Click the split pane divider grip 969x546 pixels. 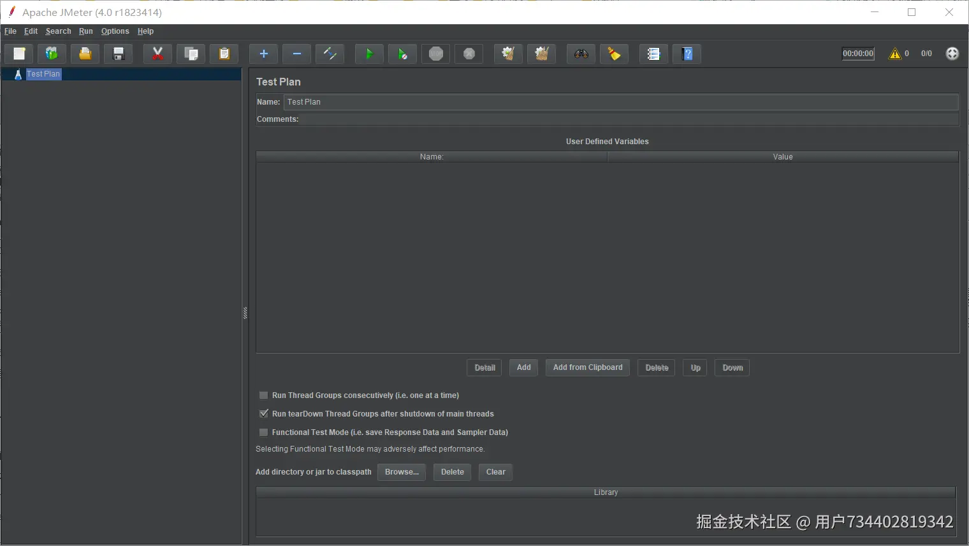(245, 313)
